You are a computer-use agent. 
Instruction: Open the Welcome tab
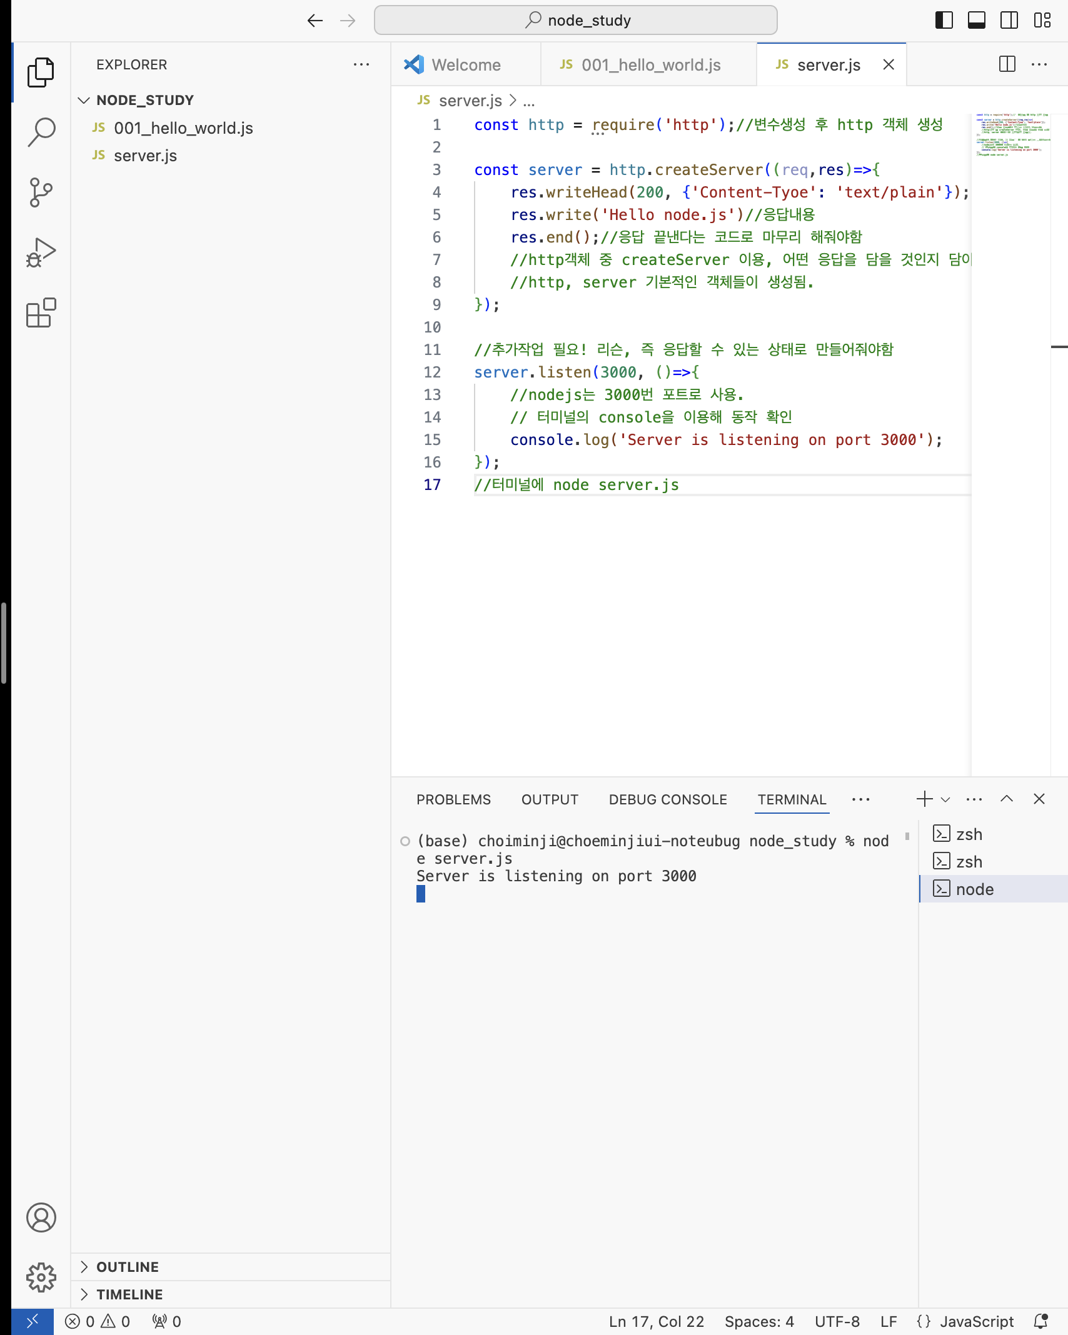click(465, 64)
